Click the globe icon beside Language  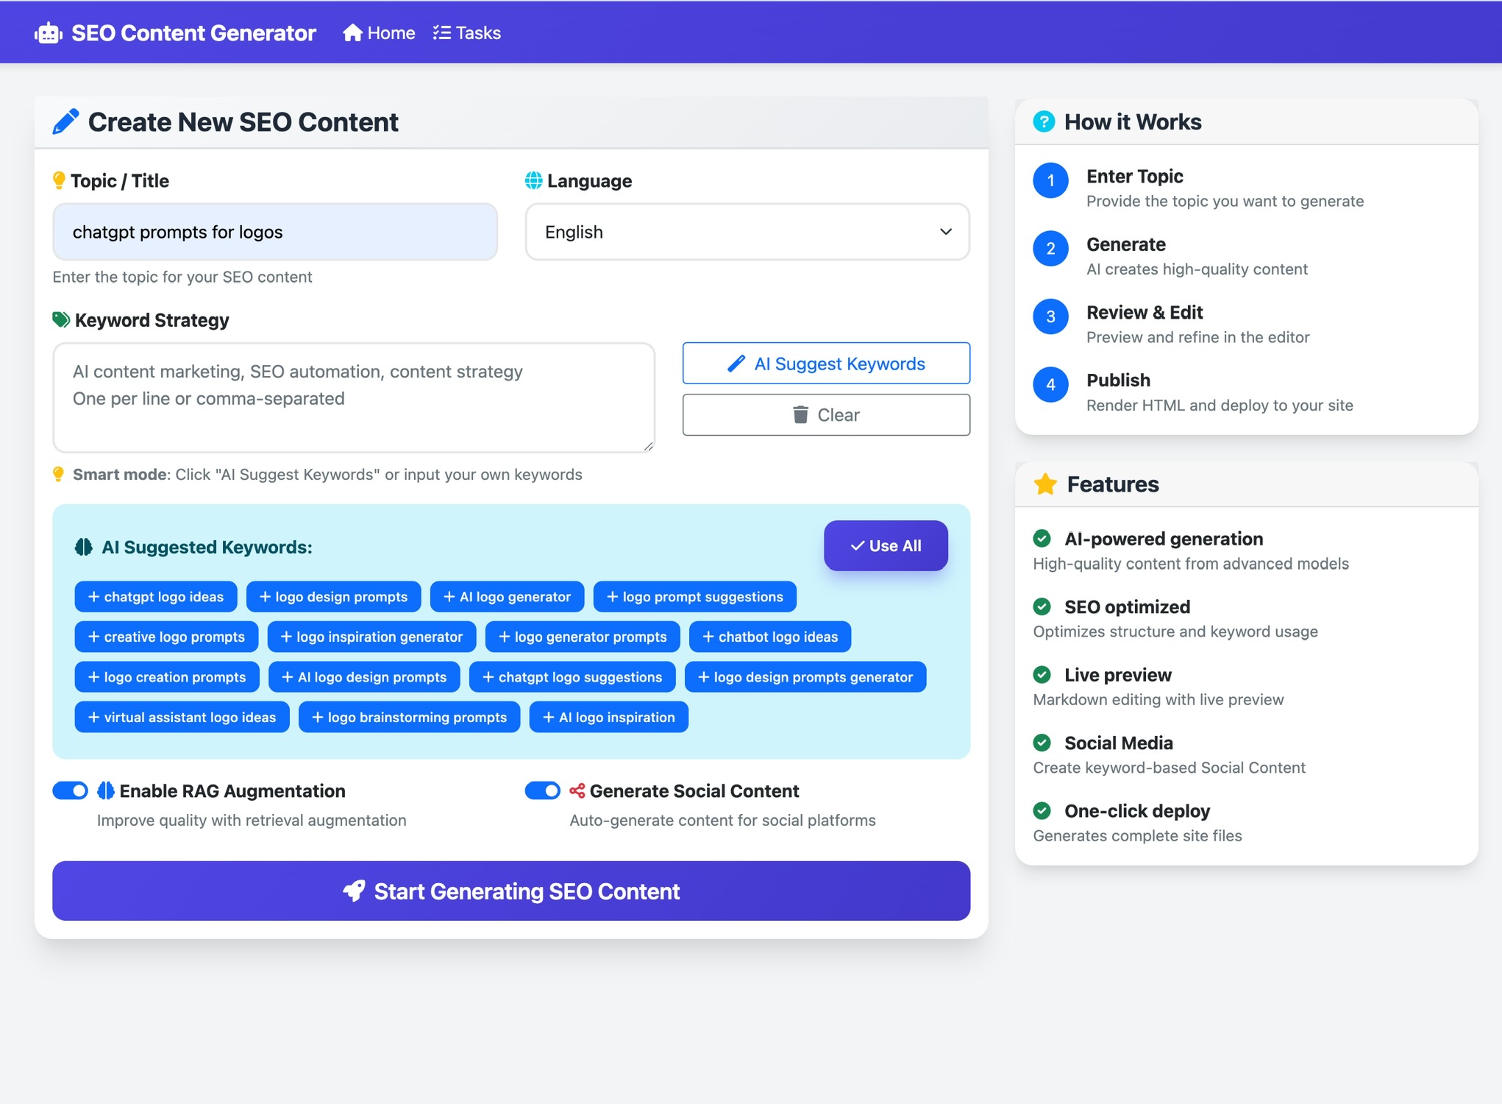[533, 180]
